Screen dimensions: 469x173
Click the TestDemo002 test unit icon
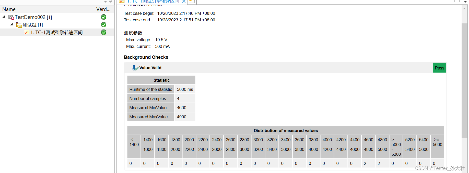coord(11,17)
